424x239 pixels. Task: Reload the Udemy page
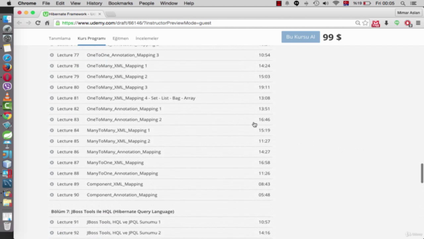point(38,23)
